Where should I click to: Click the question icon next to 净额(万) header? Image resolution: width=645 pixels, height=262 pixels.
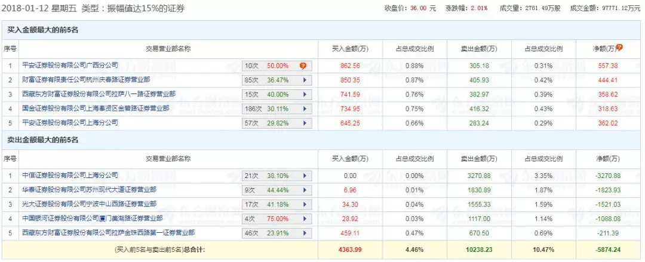[x=619, y=48]
